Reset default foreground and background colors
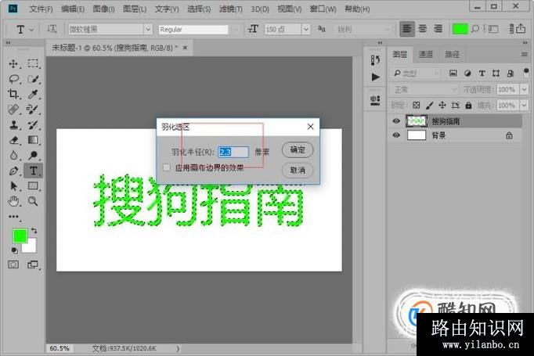The height and width of the screenshot is (356, 534). point(14,250)
